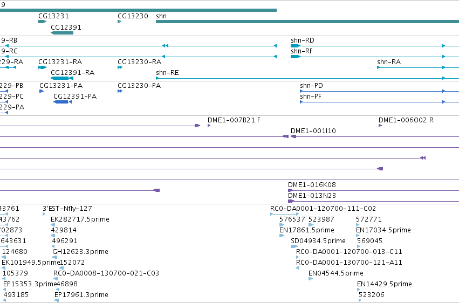
Task: Click the GH12623.3prime EST label
Action: pos(80,252)
